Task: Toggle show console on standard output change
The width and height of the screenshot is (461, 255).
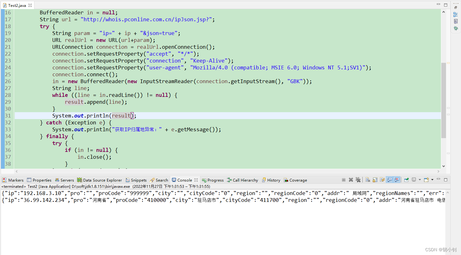Action: pos(390,180)
